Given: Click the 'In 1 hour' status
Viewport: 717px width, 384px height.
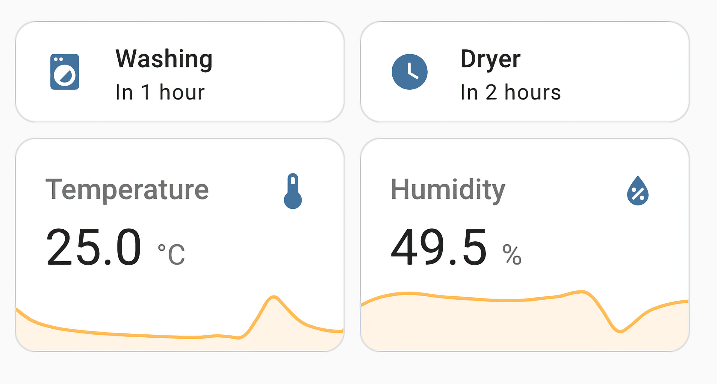Looking at the screenshot, I should [160, 92].
